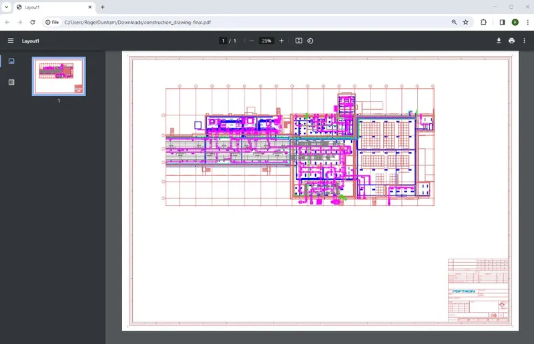Print the construction drawing
Viewport: 534px width, 344px height.
(511, 41)
